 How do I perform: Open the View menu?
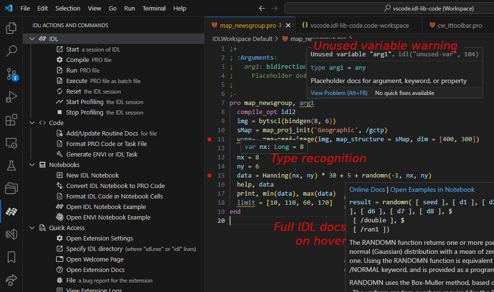[x=95, y=9]
